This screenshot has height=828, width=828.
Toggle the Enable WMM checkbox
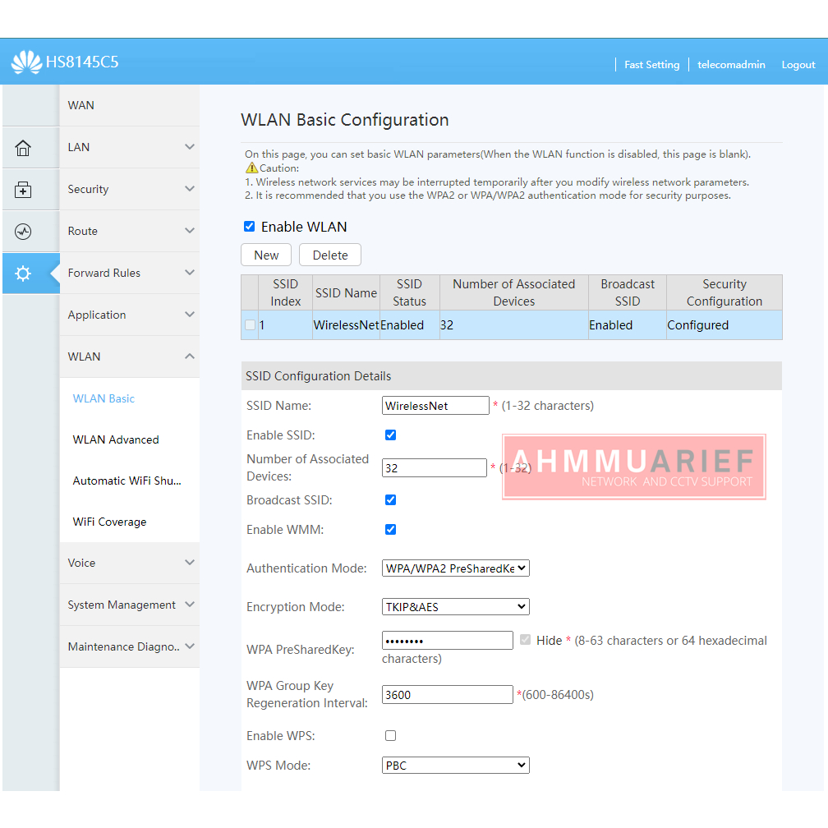point(390,530)
